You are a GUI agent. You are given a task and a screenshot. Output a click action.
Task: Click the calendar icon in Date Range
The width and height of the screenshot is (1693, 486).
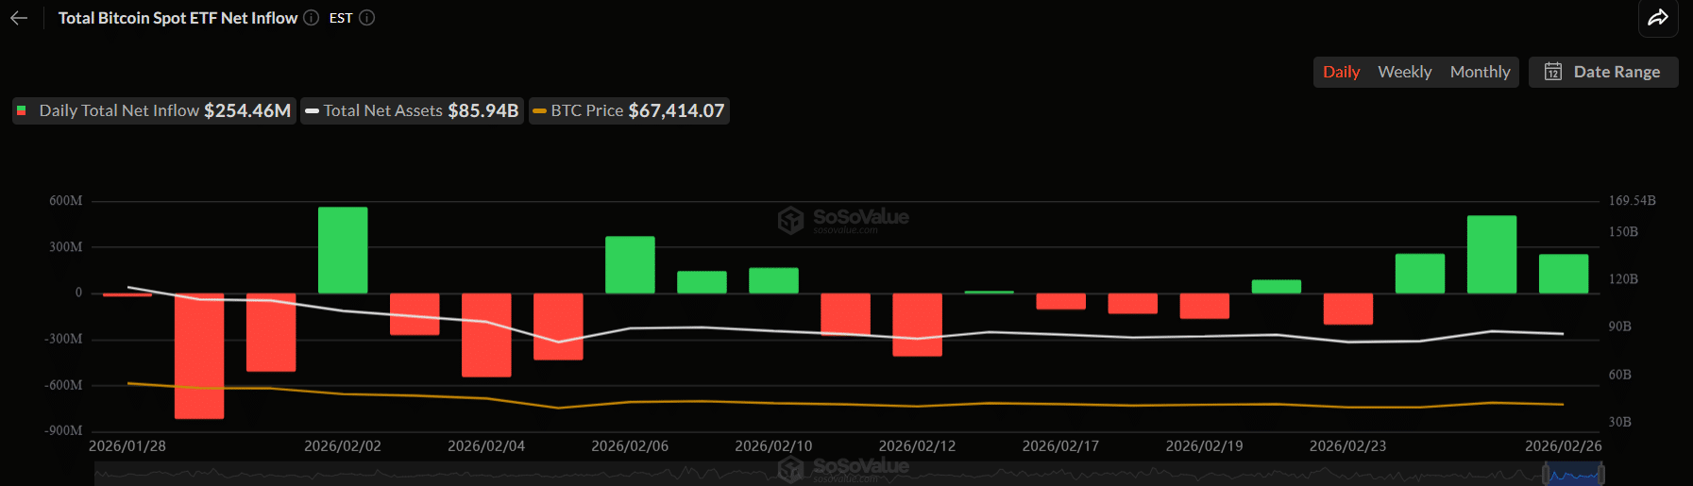(1552, 72)
